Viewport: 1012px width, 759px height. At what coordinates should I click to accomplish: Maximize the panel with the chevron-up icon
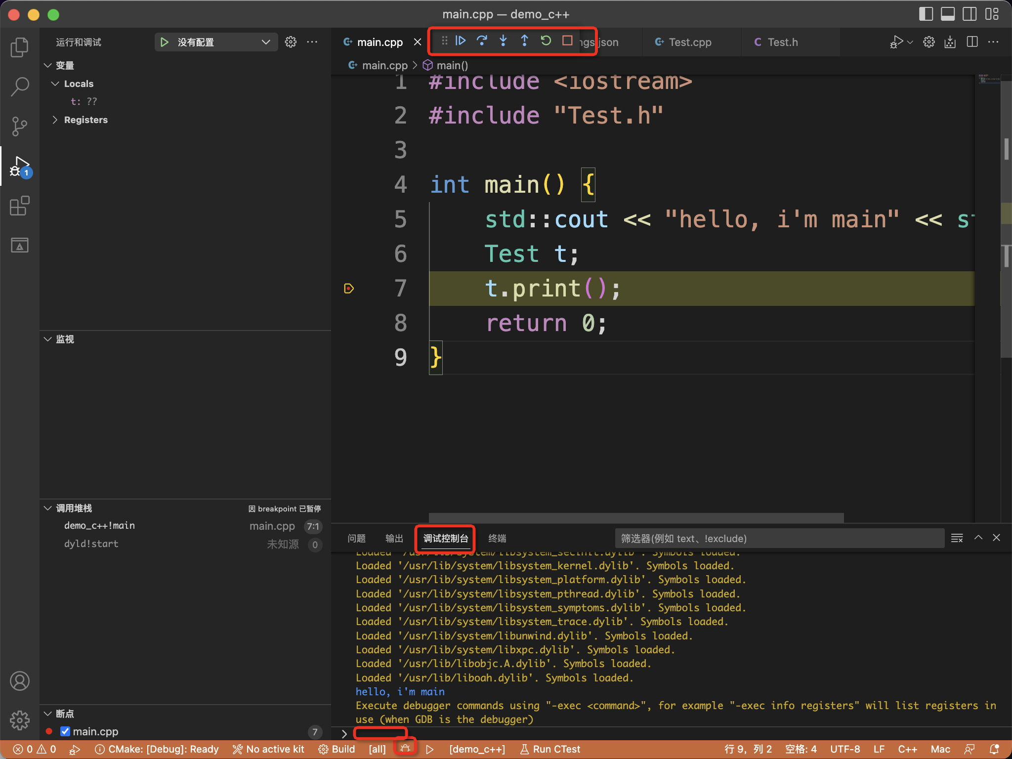click(x=978, y=538)
